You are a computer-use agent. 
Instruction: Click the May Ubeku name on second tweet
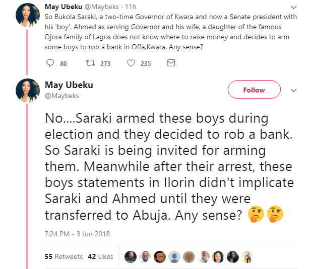[69, 84]
